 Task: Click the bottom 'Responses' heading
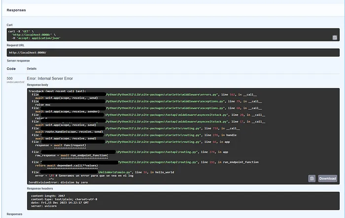pos(14,214)
